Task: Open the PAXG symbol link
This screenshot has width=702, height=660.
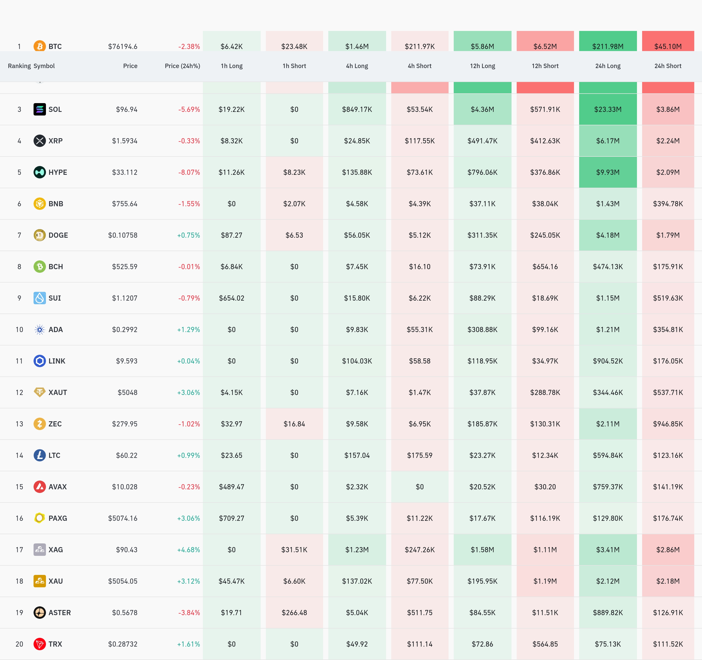Action: click(x=58, y=518)
